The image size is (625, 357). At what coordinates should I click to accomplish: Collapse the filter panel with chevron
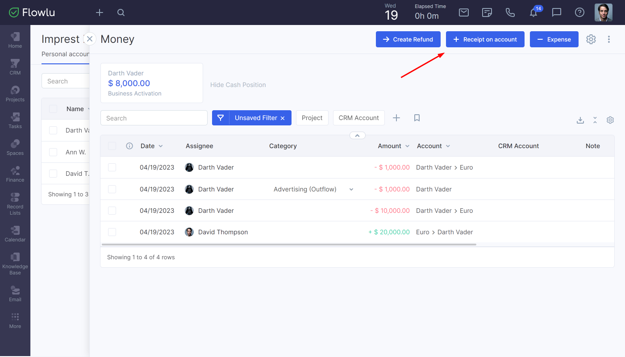click(358, 135)
